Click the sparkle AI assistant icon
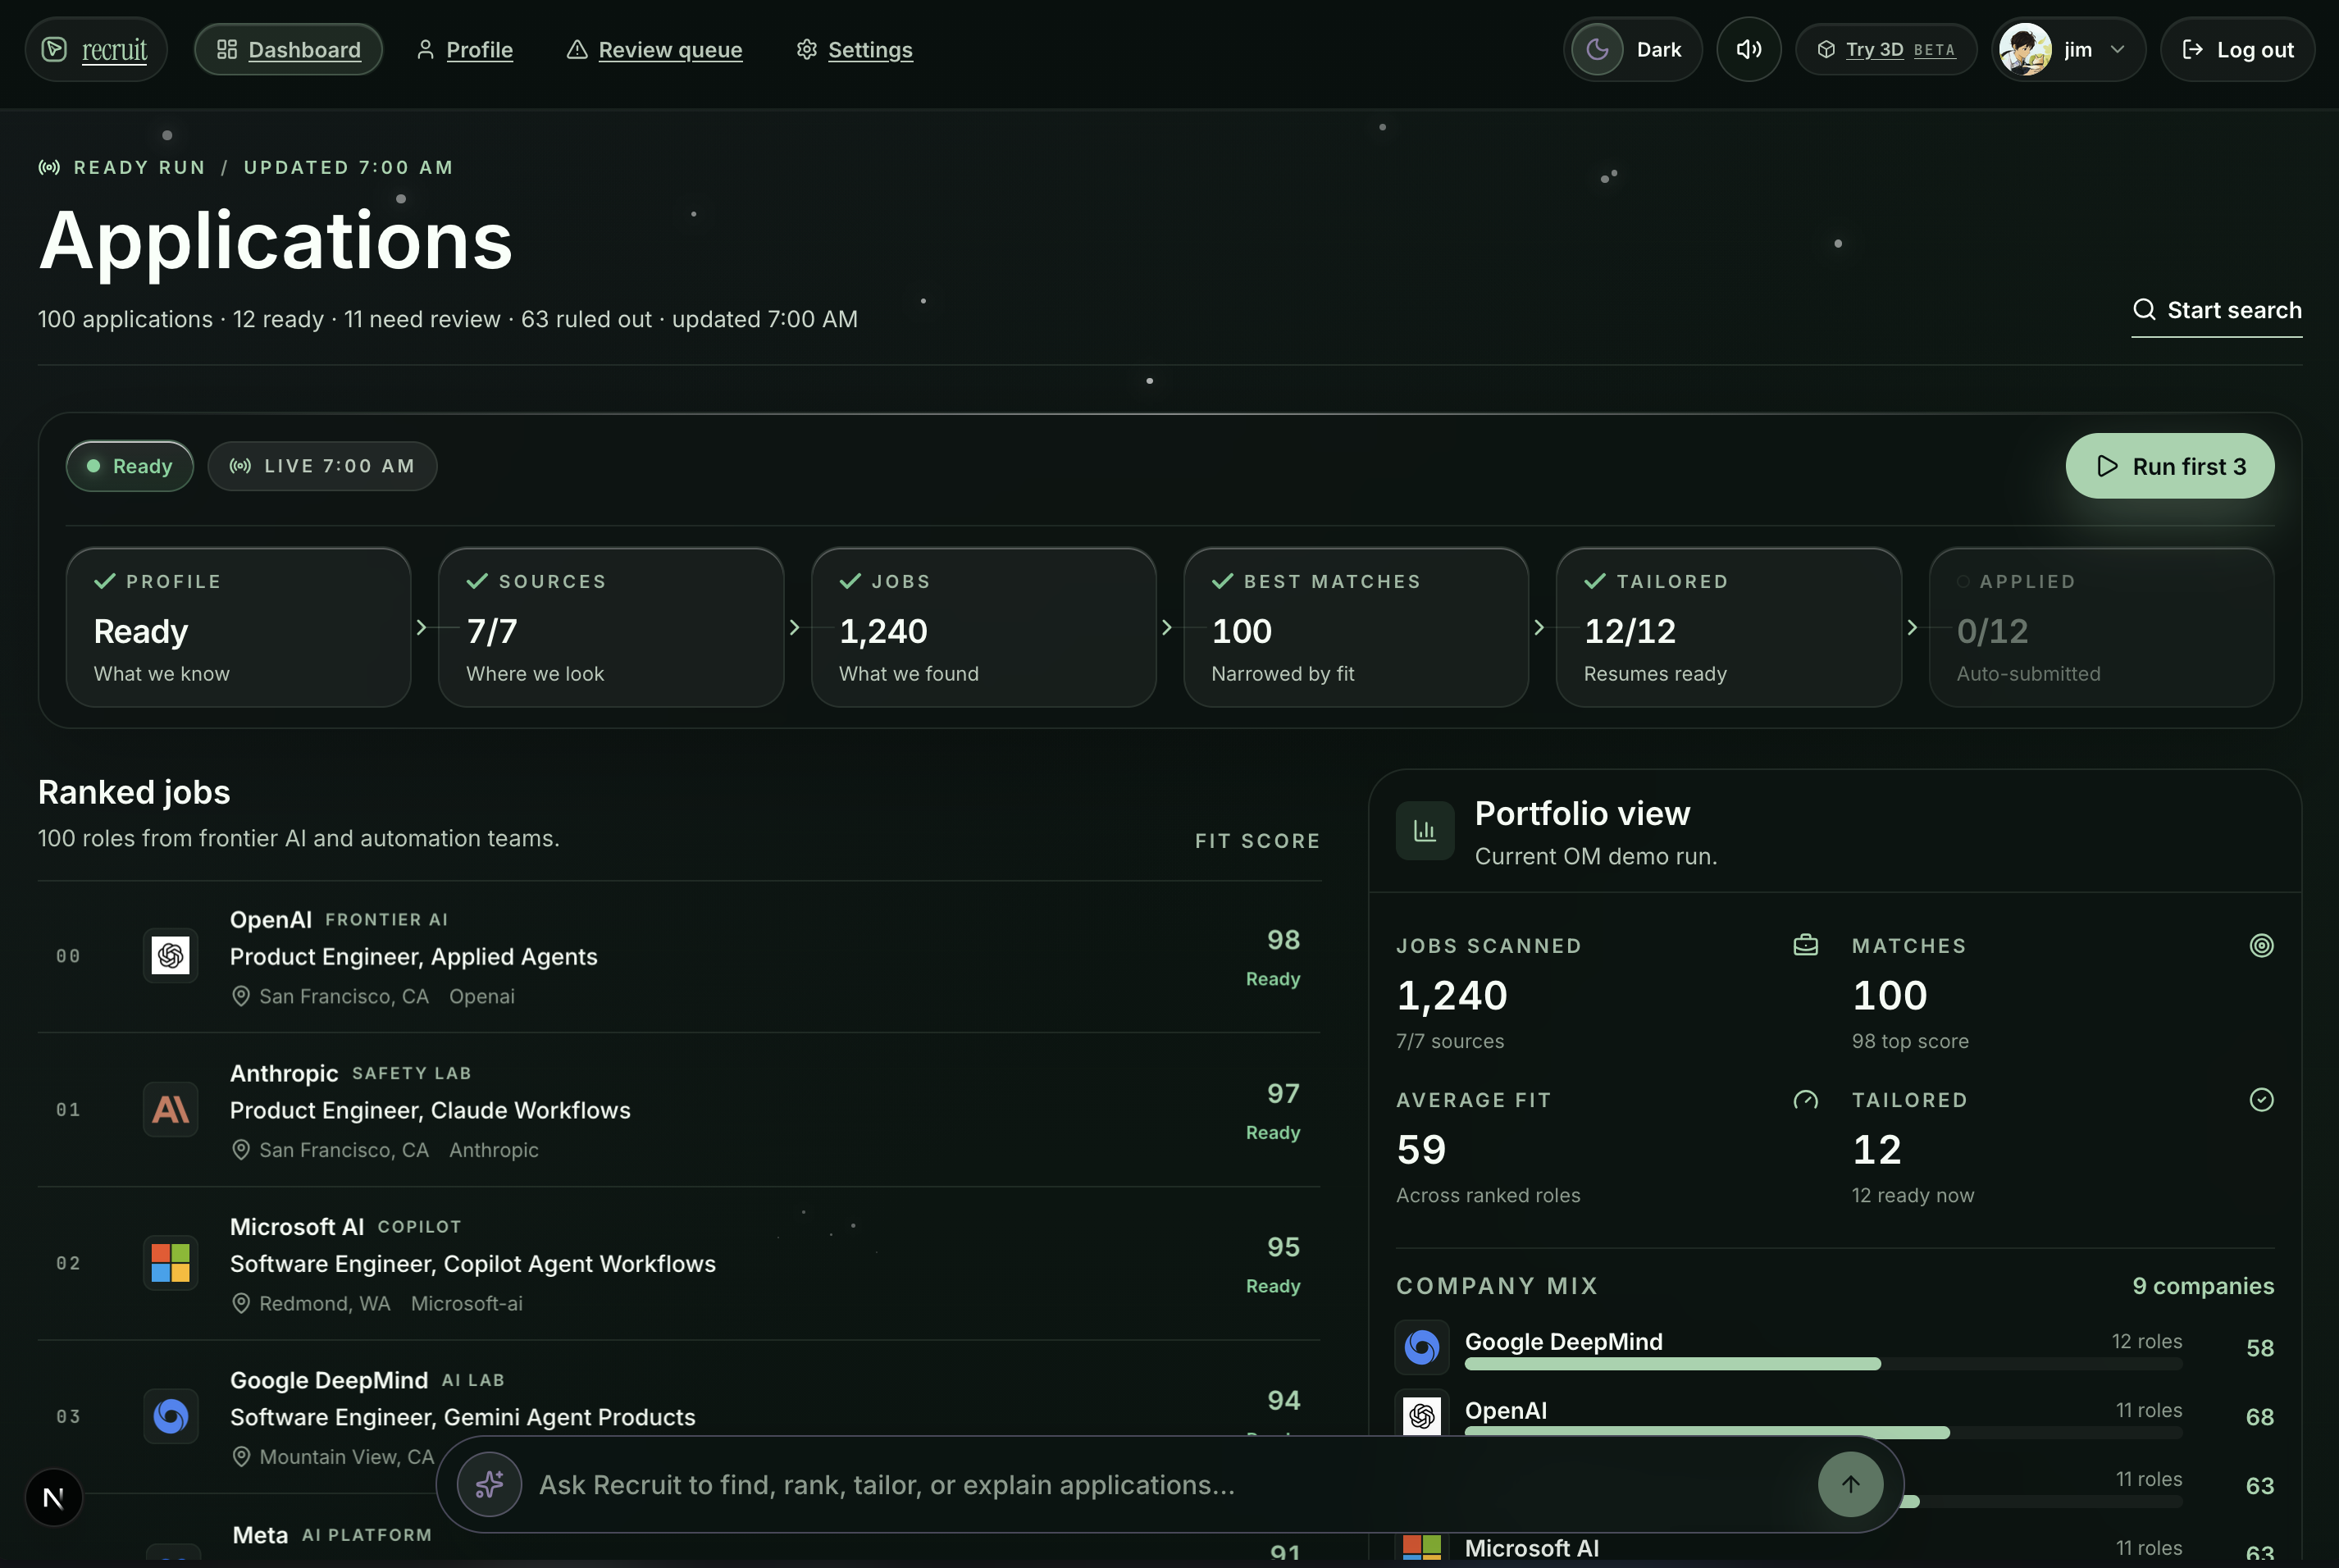The width and height of the screenshot is (2339, 1568). [489, 1484]
